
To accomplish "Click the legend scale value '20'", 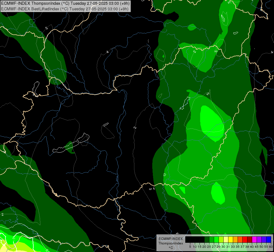I will (x=204, y=247).
